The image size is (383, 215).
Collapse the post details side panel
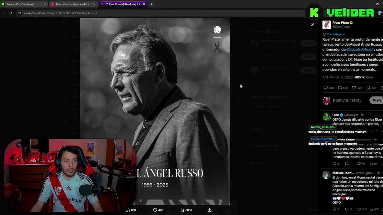pos(312,24)
